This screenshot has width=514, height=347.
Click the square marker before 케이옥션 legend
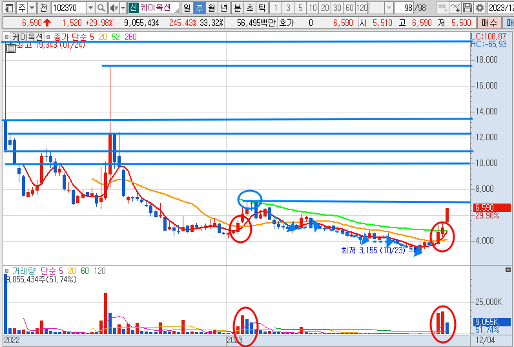coord(7,37)
